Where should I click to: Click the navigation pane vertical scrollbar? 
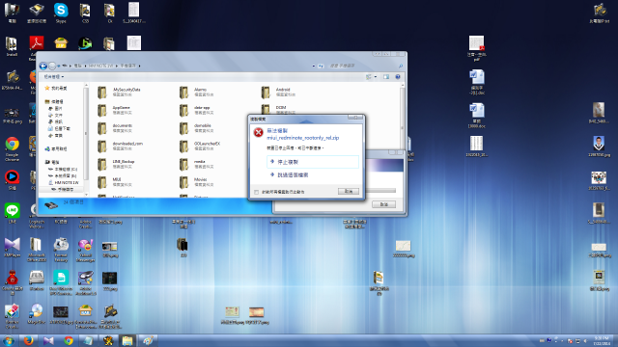pyautogui.click(x=86, y=140)
